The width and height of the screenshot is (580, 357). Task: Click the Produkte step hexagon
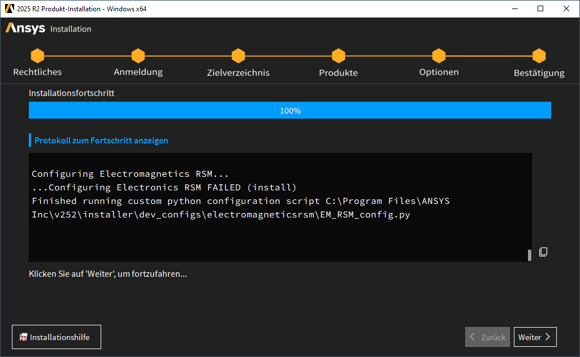point(339,56)
